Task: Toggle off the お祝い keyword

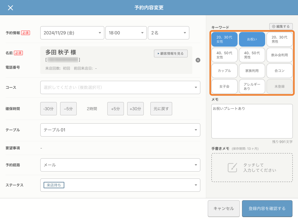Action: click(x=252, y=39)
